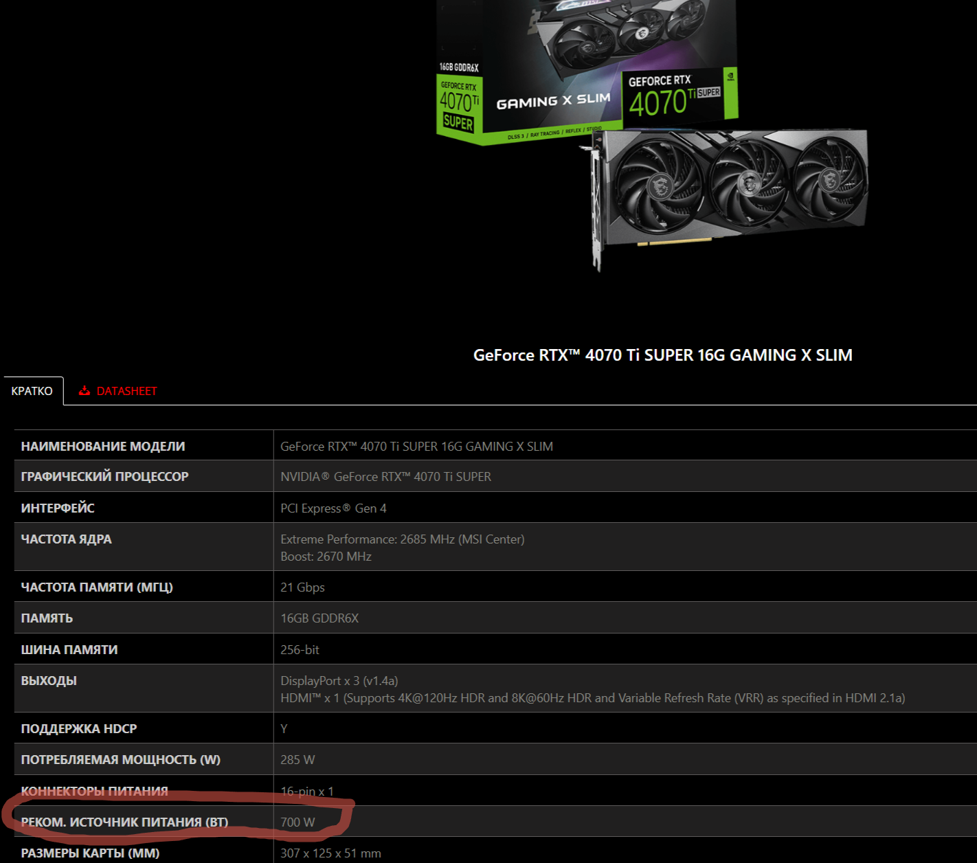Select the 285 W power consumption value
The width and height of the screenshot is (977, 863).
297,760
